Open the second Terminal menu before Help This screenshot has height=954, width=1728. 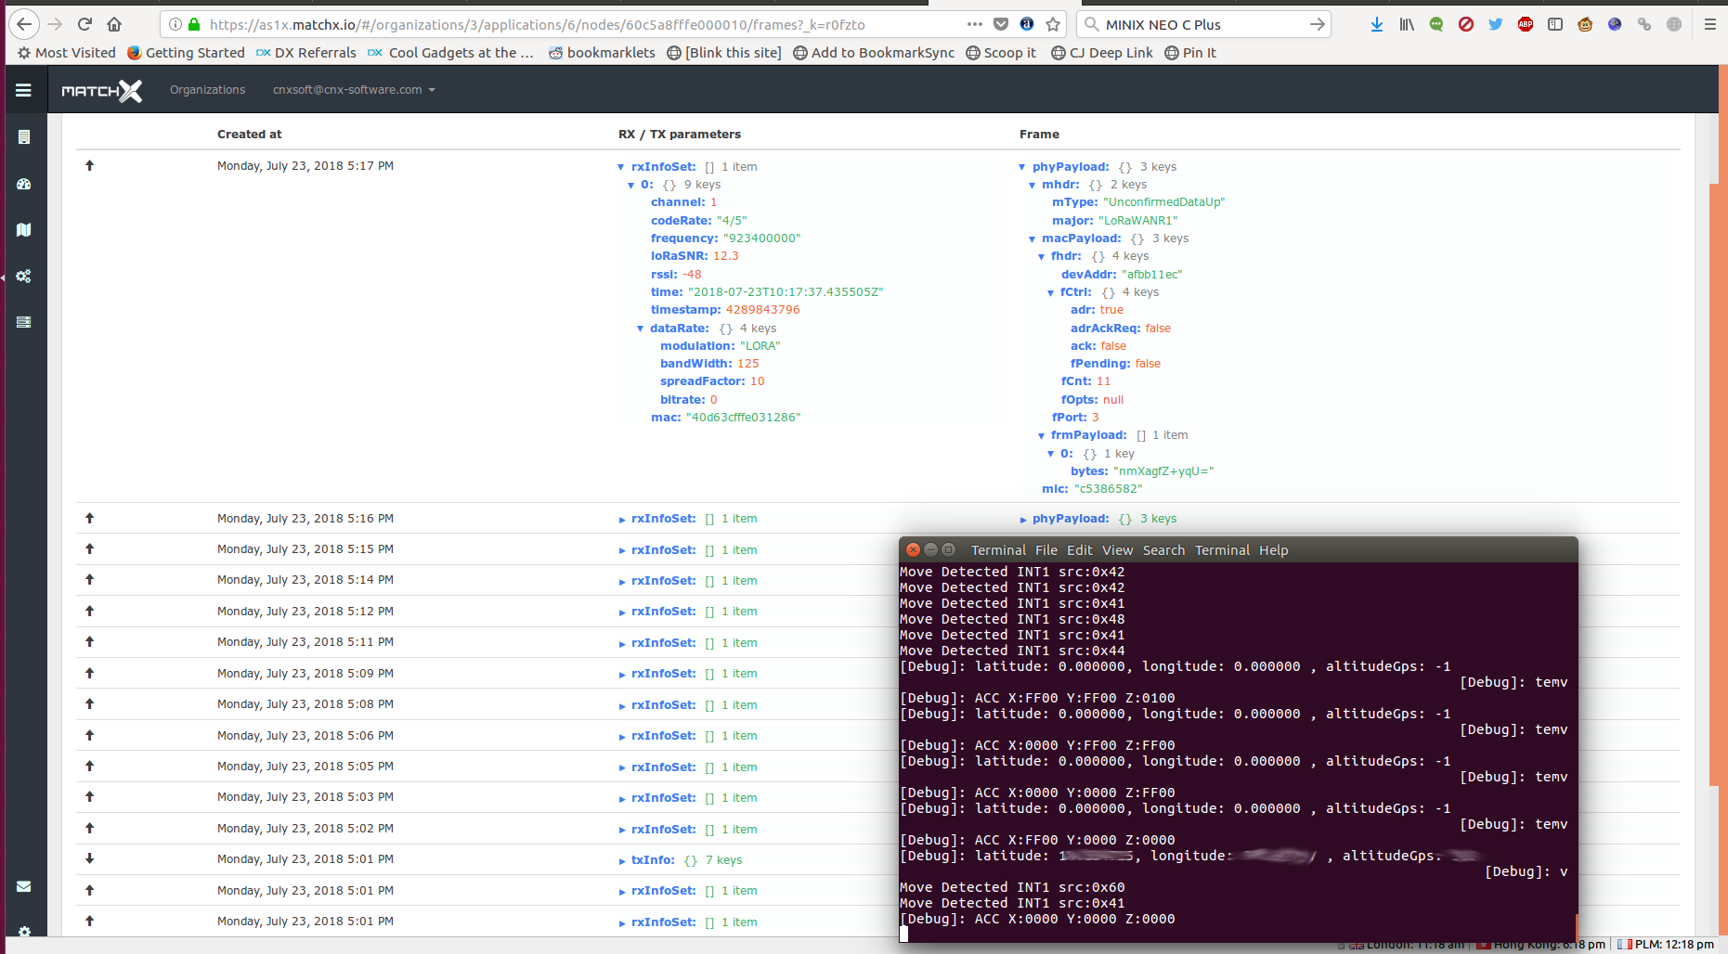click(1222, 550)
